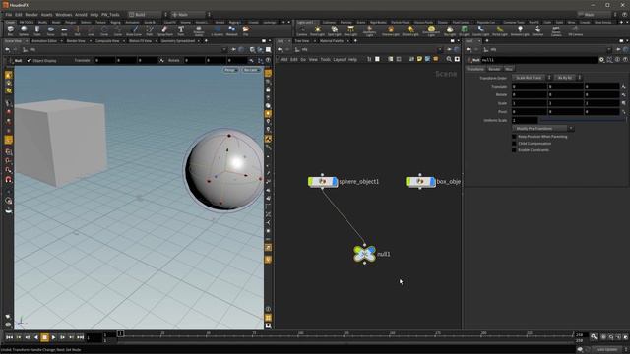Jump to the first frame button
This screenshot has height=354, width=630.
tap(9, 337)
